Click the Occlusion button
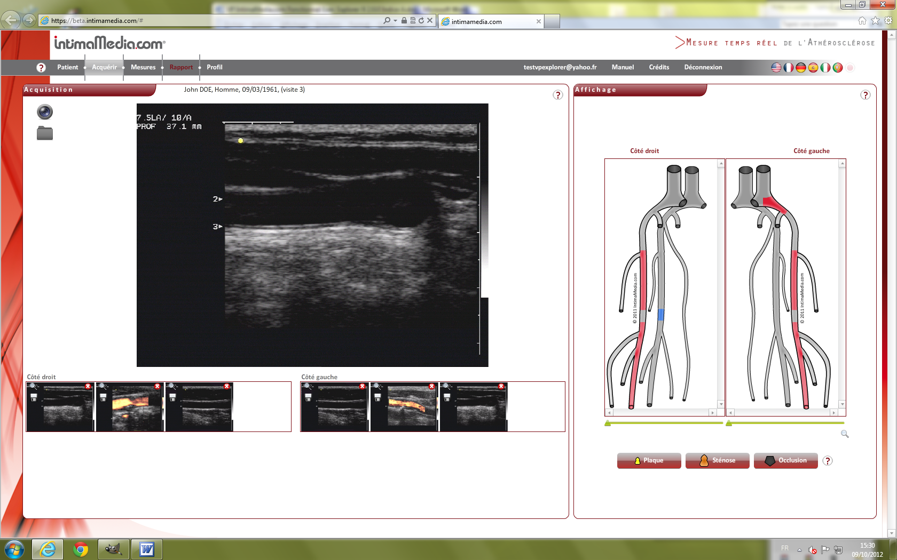Image resolution: width=897 pixels, height=560 pixels. (x=785, y=460)
